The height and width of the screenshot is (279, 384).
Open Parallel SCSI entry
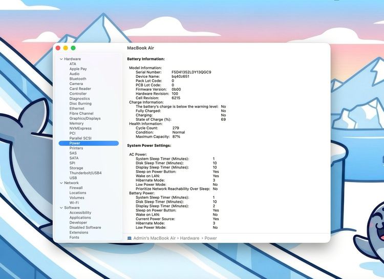pos(80,138)
